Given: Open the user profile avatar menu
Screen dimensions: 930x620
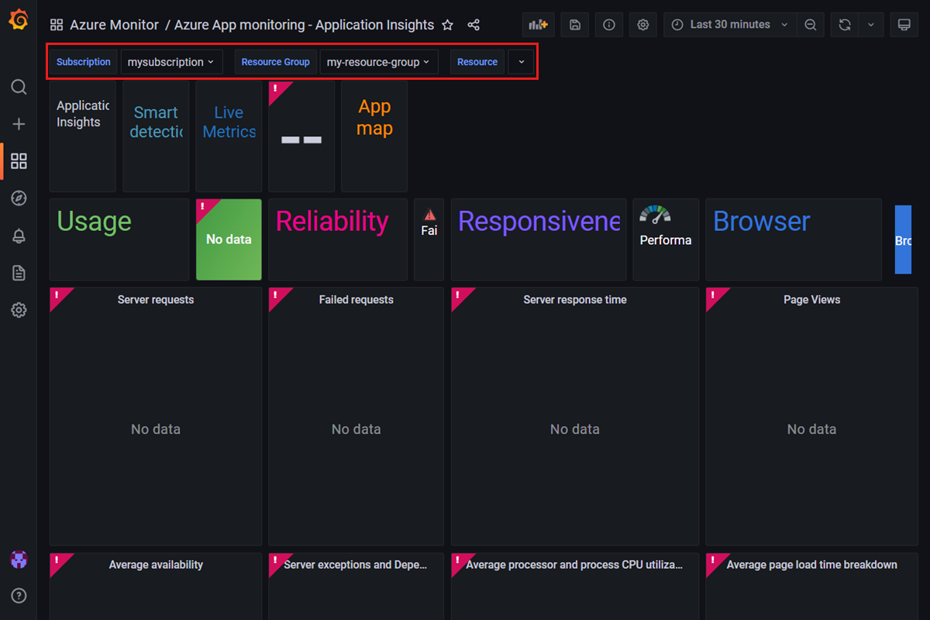Looking at the screenshot, I should pos(19,560).
